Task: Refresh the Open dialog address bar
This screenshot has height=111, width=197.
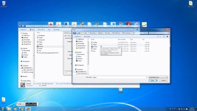Action: pos(147,33)
